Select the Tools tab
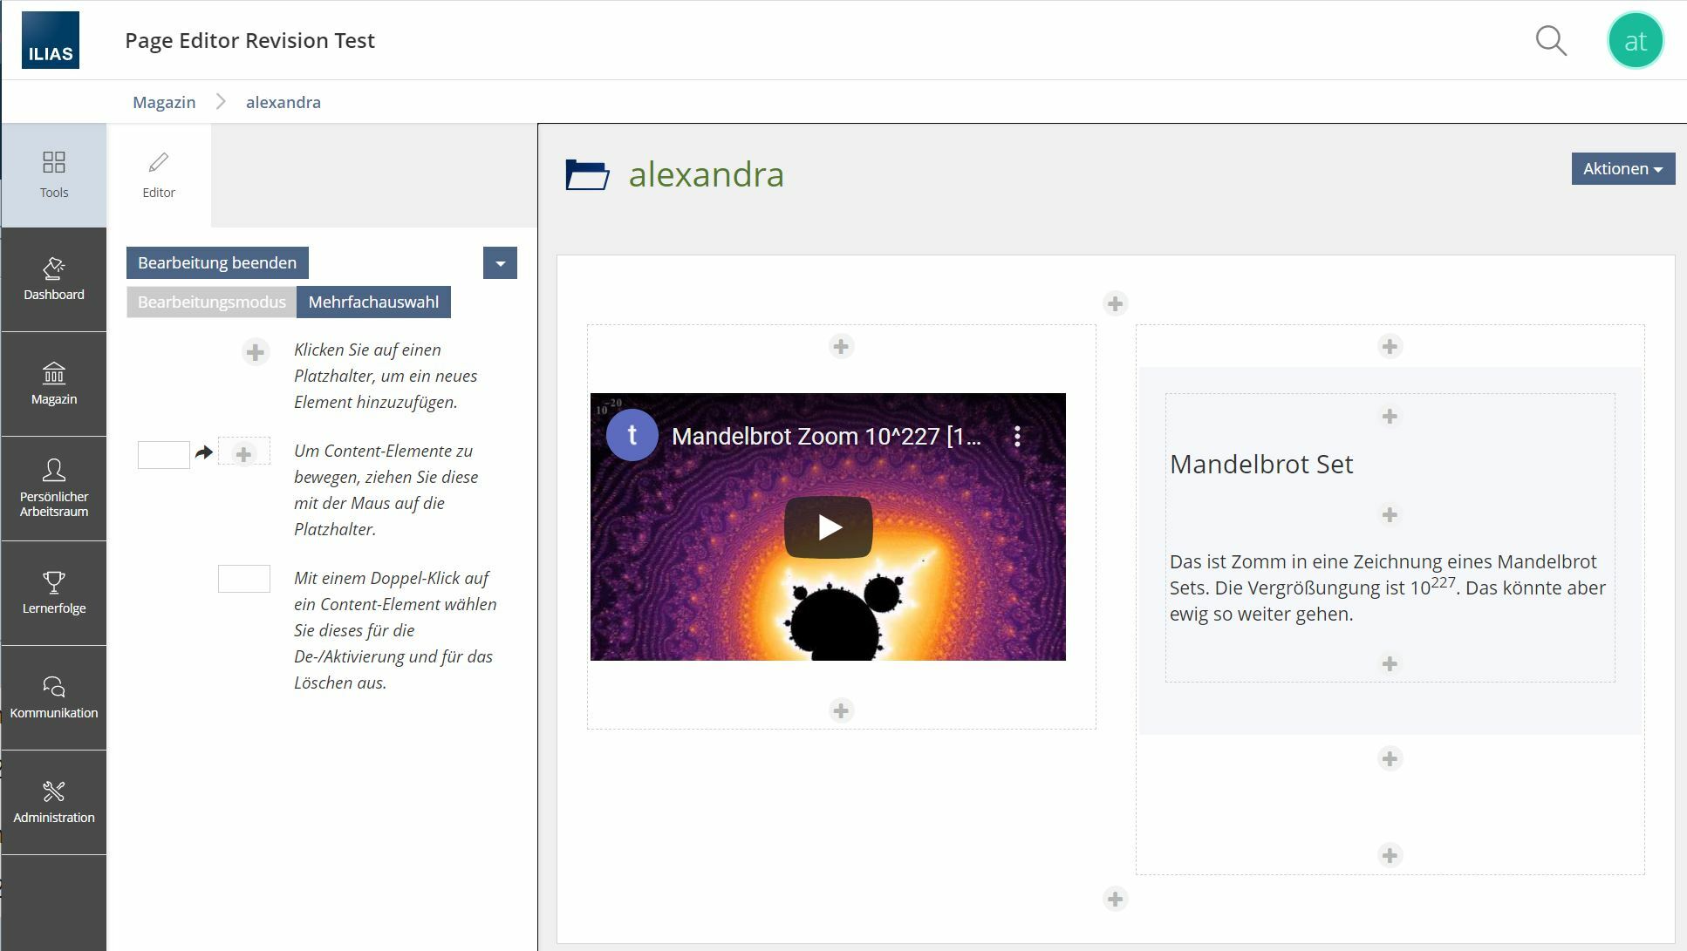The width and height of the screenshot is (1687, 951). click(53, 174)
